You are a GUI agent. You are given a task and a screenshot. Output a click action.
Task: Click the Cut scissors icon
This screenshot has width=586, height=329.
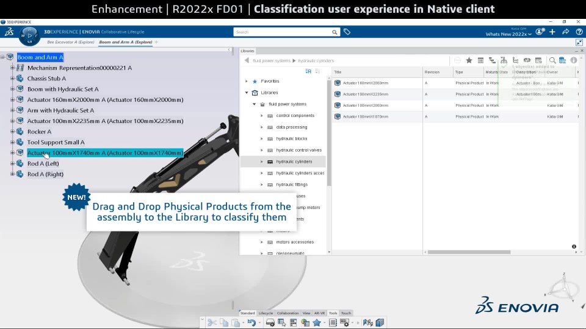212,323
